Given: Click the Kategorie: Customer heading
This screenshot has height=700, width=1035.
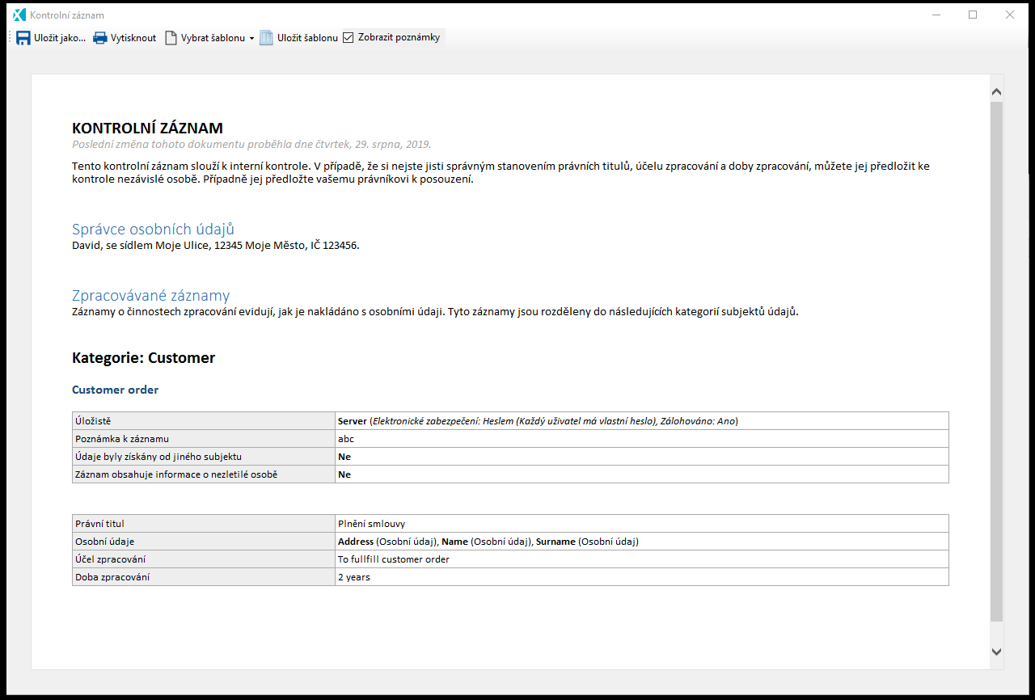Looking at the screenshot, I should click(143, 357).
